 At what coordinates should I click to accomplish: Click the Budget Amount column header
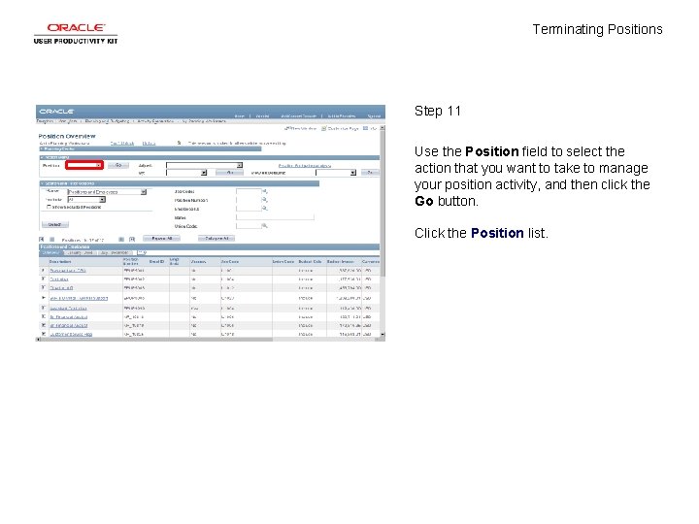[x=341, y=262]
